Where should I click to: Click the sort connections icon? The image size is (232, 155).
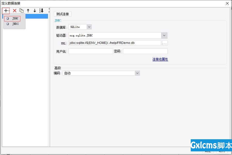point(42,11)
